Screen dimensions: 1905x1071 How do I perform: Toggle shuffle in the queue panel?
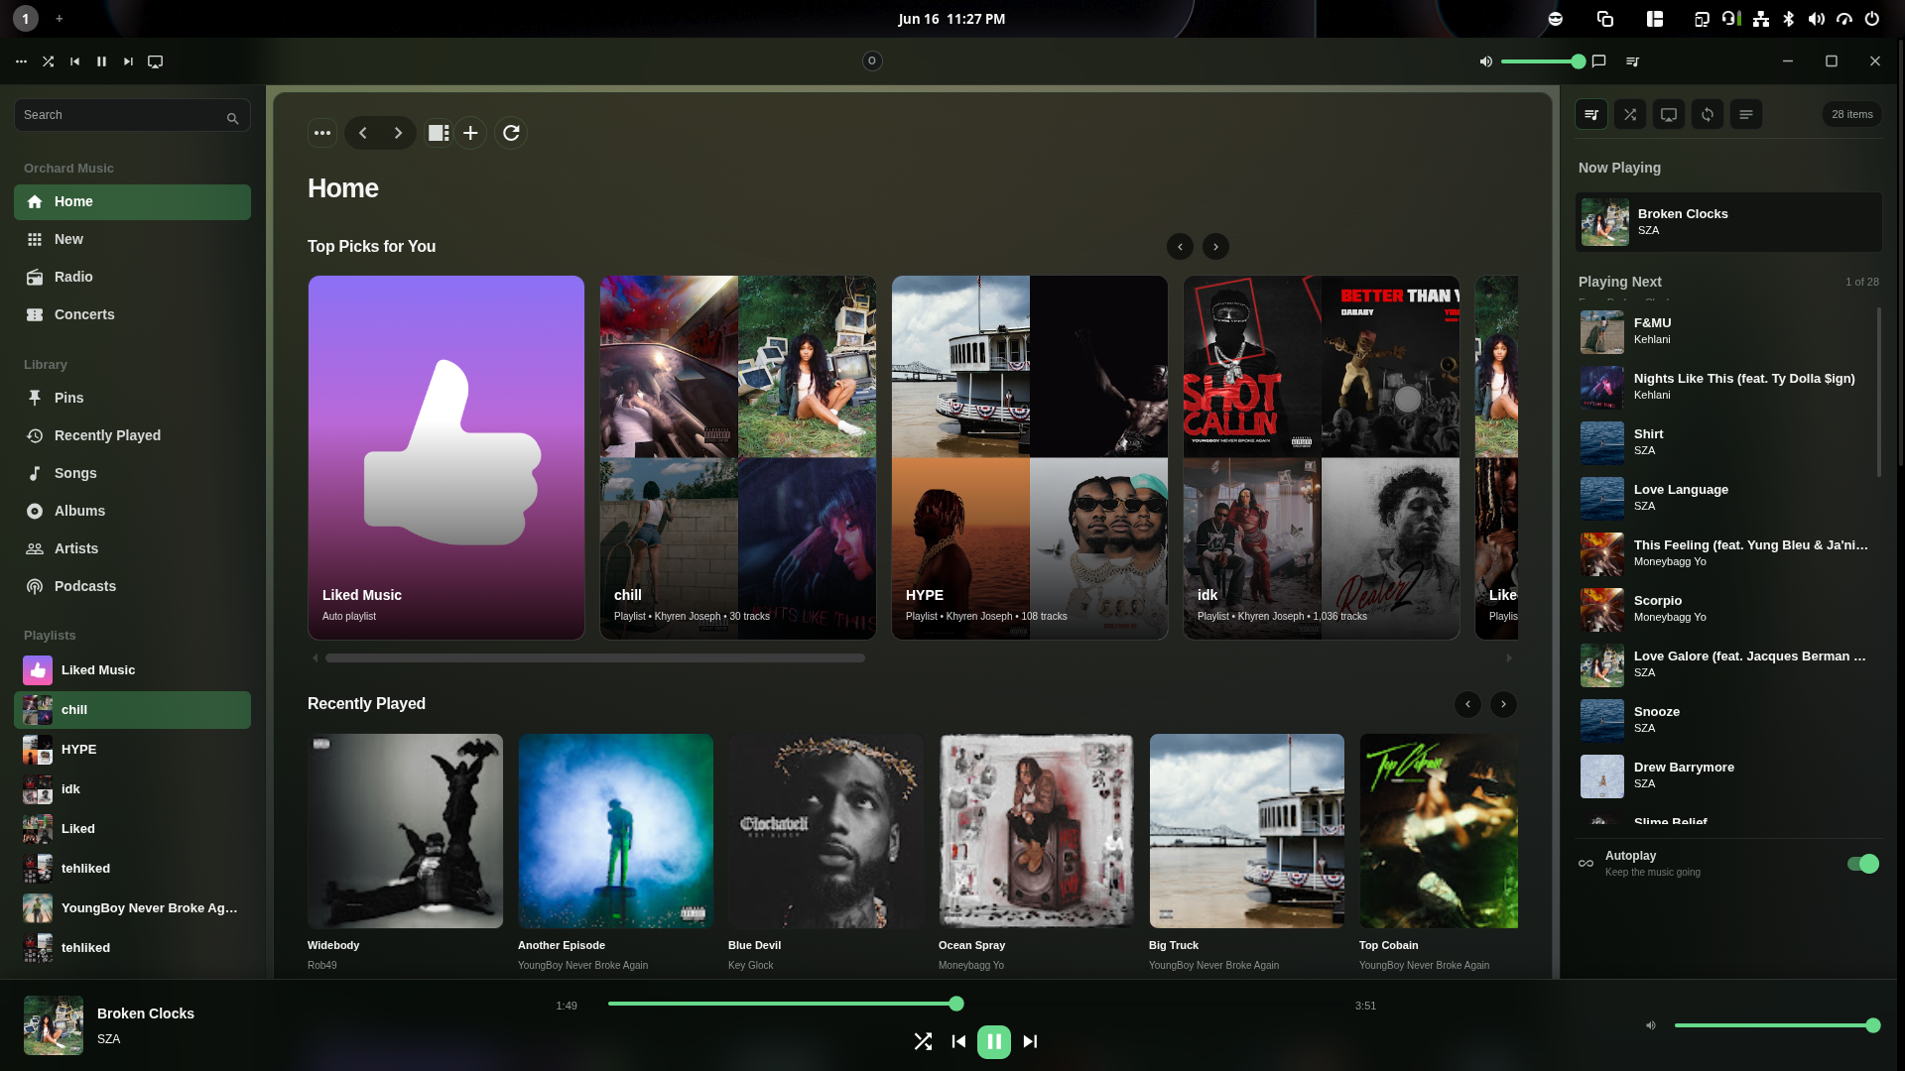pyautogui.click(x=1630, y=114)
